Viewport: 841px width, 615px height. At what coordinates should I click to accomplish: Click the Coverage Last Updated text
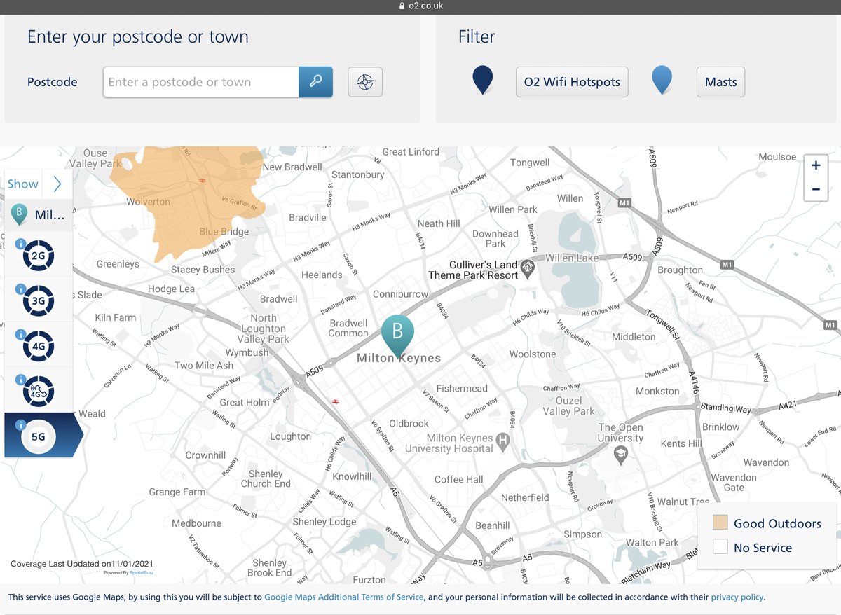point(82,564)
